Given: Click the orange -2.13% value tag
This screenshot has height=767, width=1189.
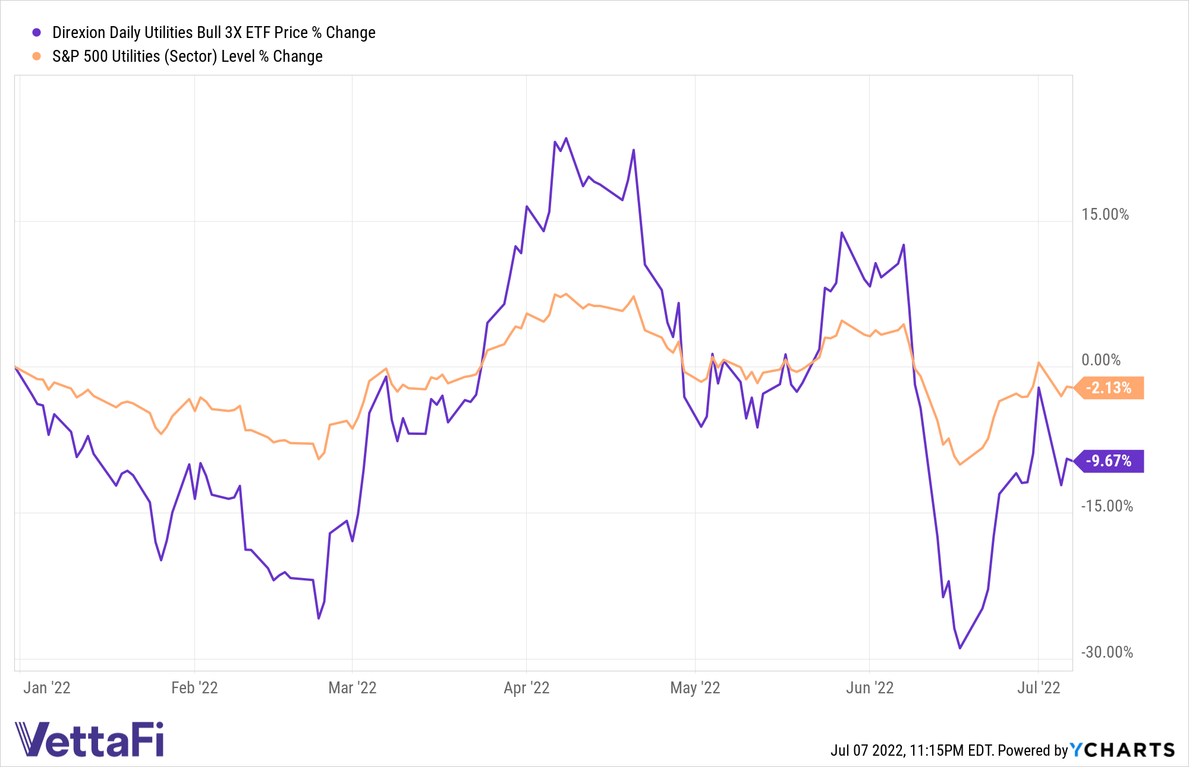Looking at the screenshot, I should [1111, 388].
